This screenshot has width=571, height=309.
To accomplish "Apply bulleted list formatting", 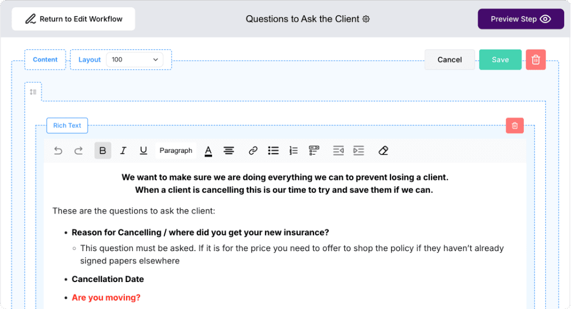I will pyautogui.click(x=273, y=151).
